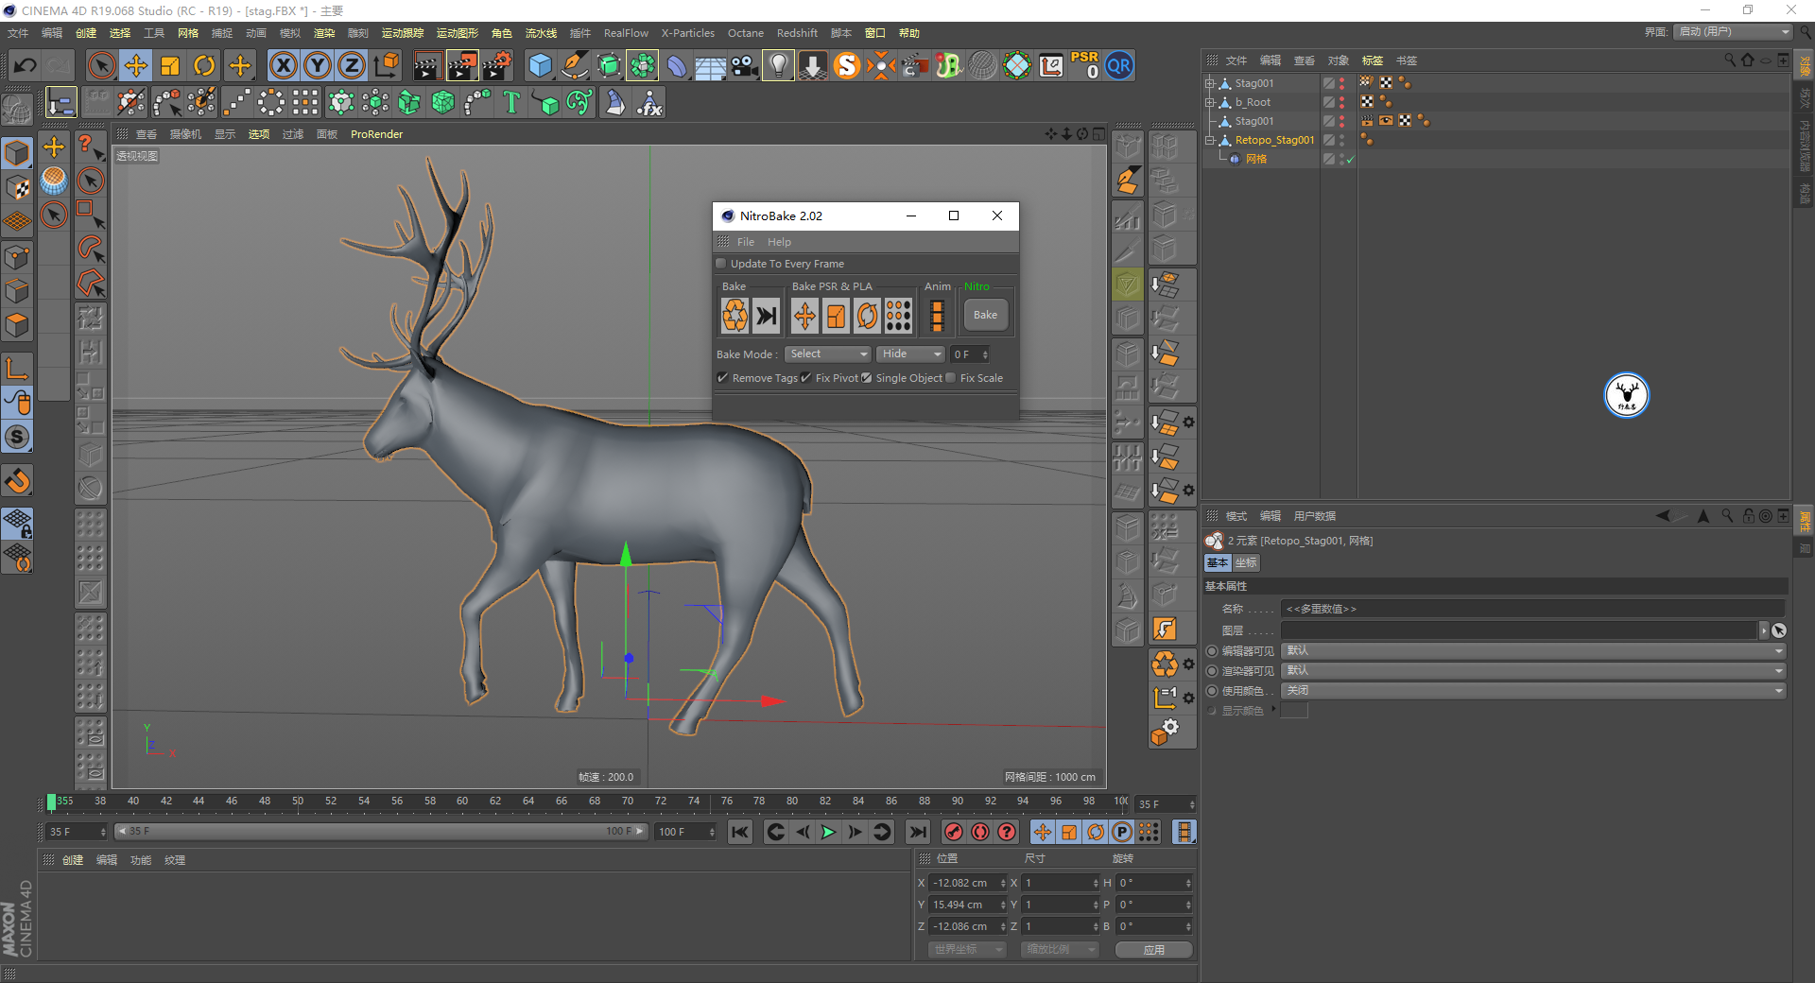Click the Undo arrow in top toolbar
The image size is (1815, 983).
[26, 65]
